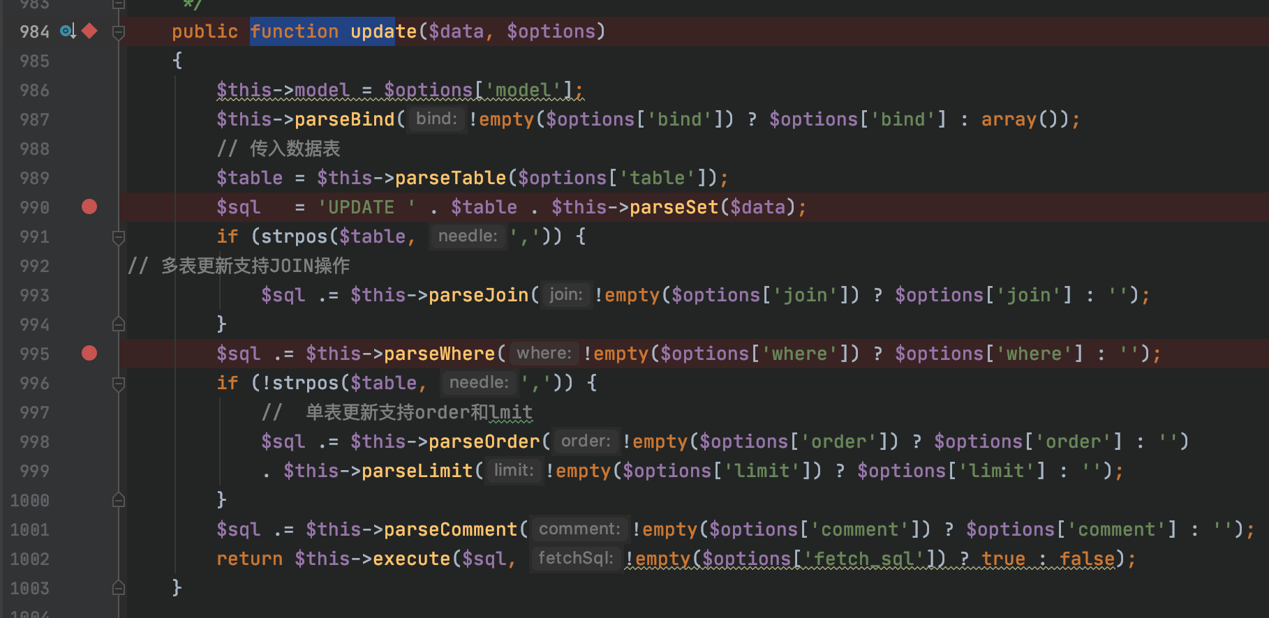The width and height of the screenshot is (1269, 618).
Task: Click the fold end marker on line 1000
Action: (x=119, y=500)
